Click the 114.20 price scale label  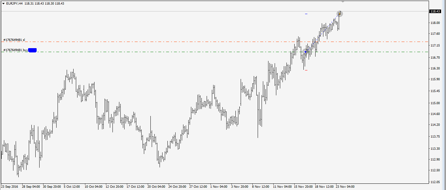point(435,125)
